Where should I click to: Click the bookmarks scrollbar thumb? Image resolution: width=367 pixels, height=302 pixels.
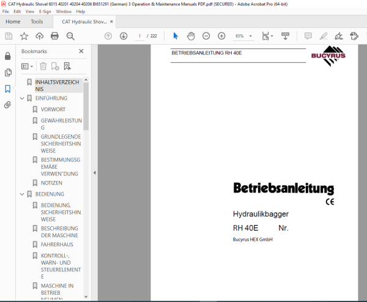click(86, 106)
